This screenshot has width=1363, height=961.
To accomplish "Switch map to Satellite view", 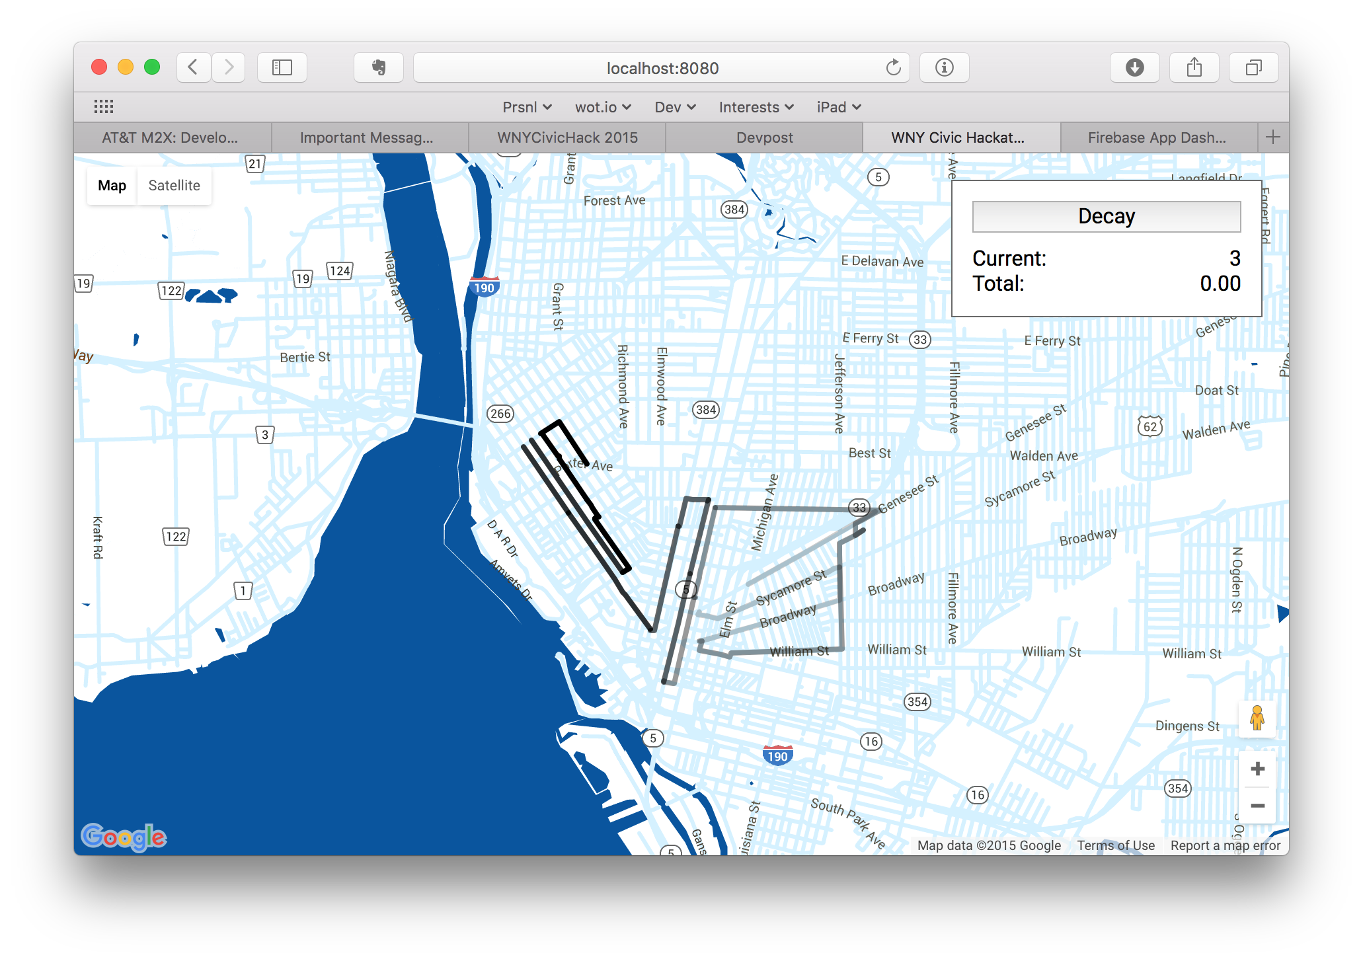I will [x=174, y=186].
